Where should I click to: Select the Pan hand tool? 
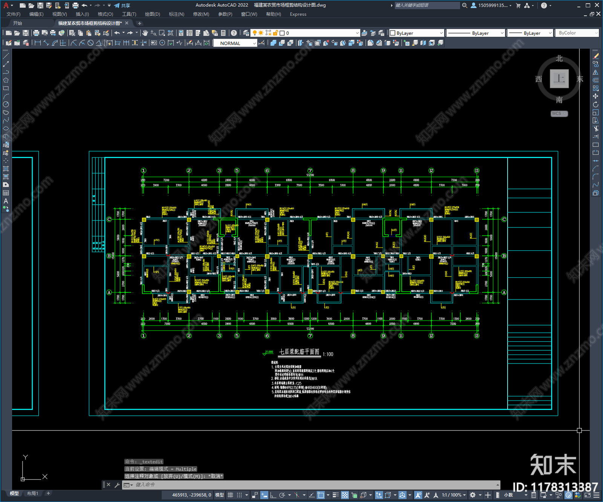click(x=145, y=33)
